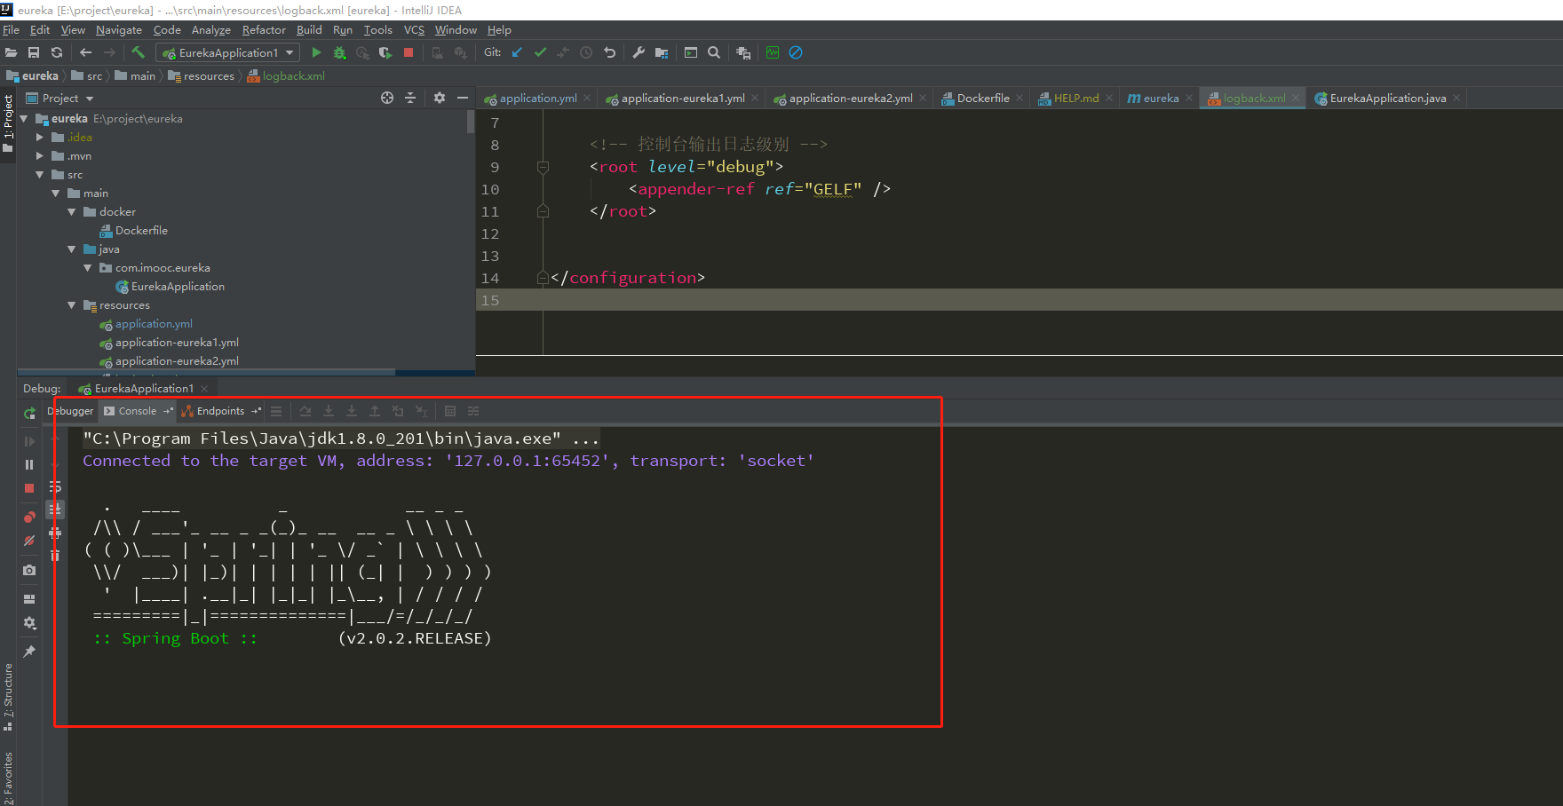Toggle scroll to end in console

coord(55,510)
